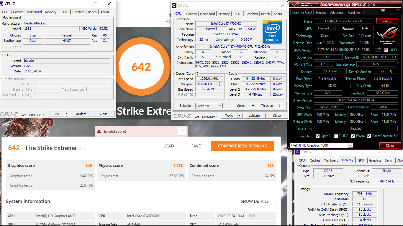Toggle the UEFI checkbox in GPU-Z
This screenshot has height=226, width=403.
click(x=386, y=50)
